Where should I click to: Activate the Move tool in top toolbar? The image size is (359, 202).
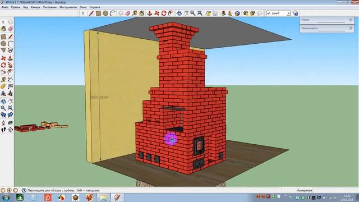coord(157,13)
